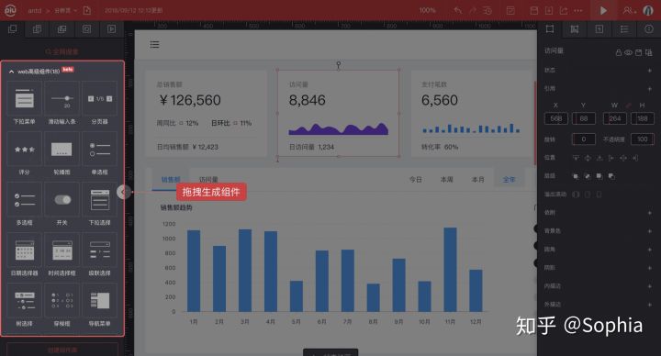Click the 旋转 rotation input field
661x356 pixels.
click(x=584, y=139)
